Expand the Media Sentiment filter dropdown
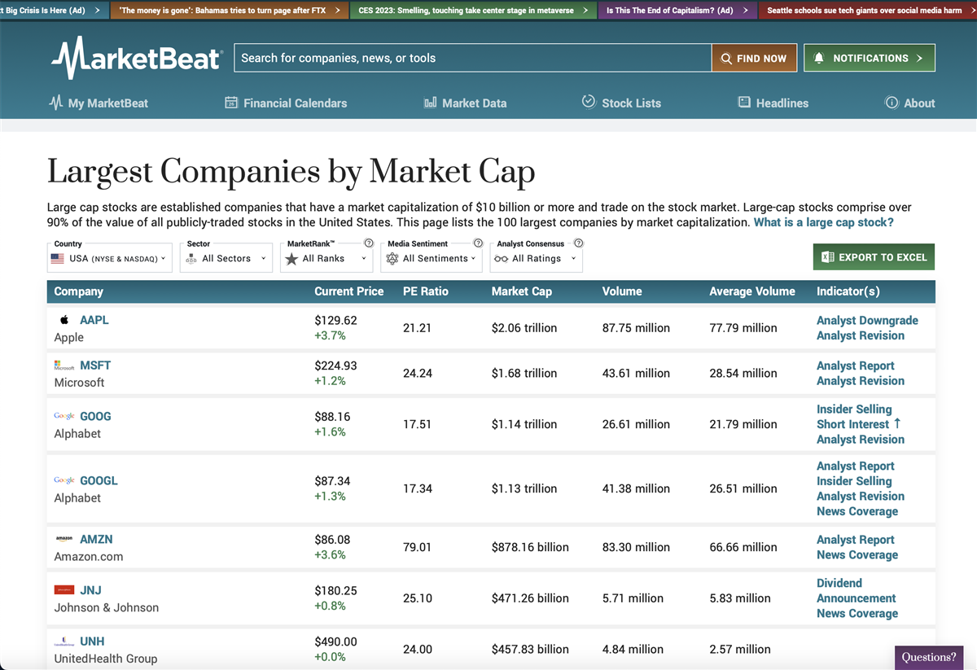The width and height of the screenshot is (977, 670). 431,258
